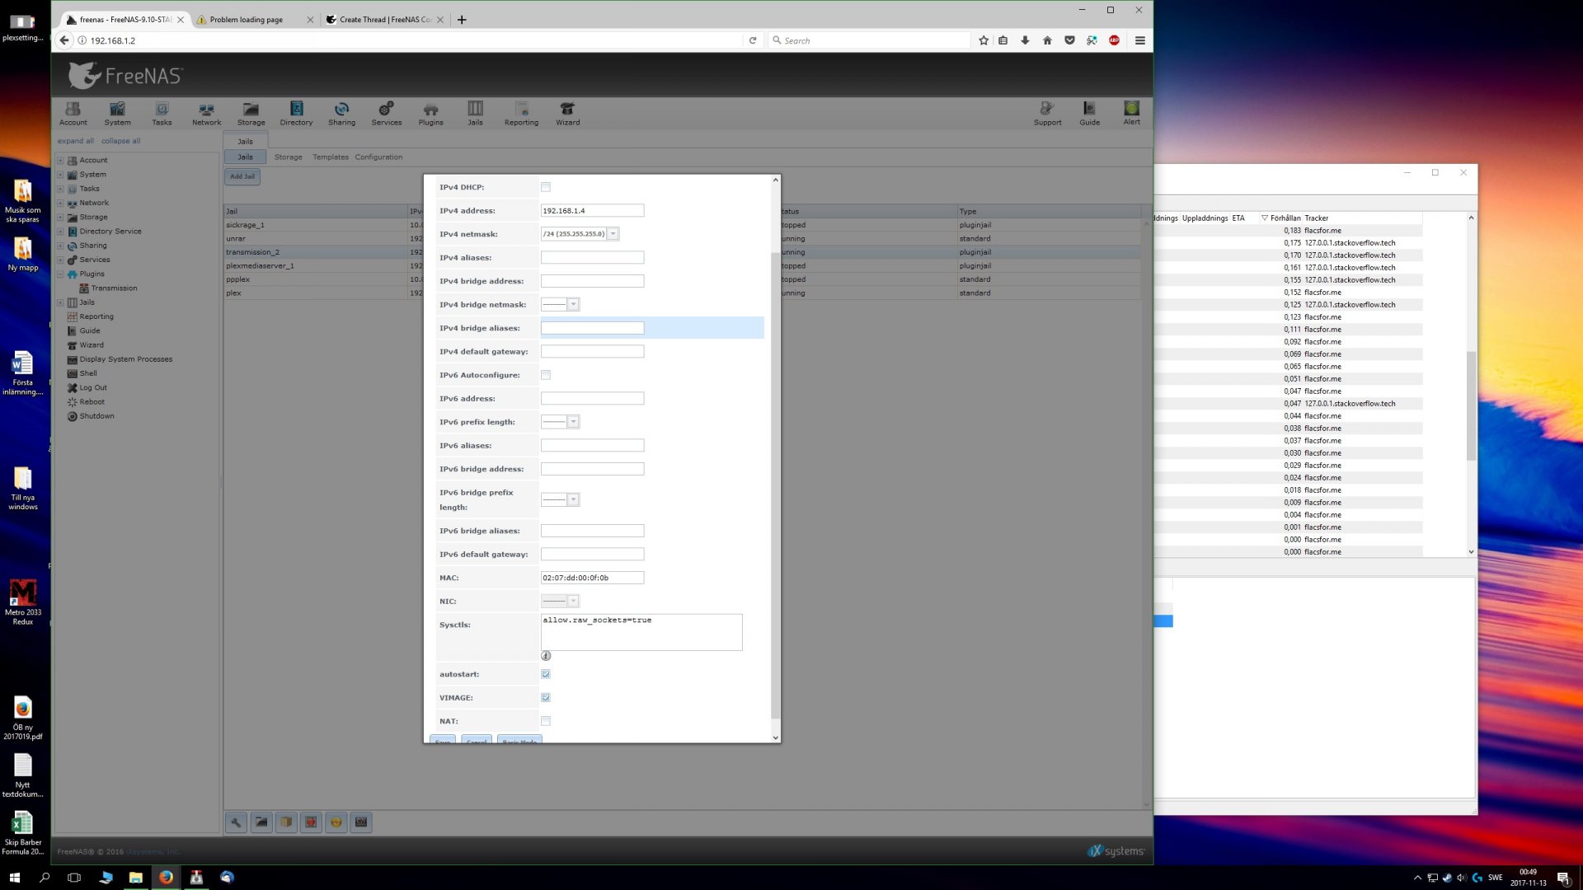Viewport: 1583px width, 890px height.
Task: Open the Account icon in top toolbar
Action: click(x=73, y=114)
